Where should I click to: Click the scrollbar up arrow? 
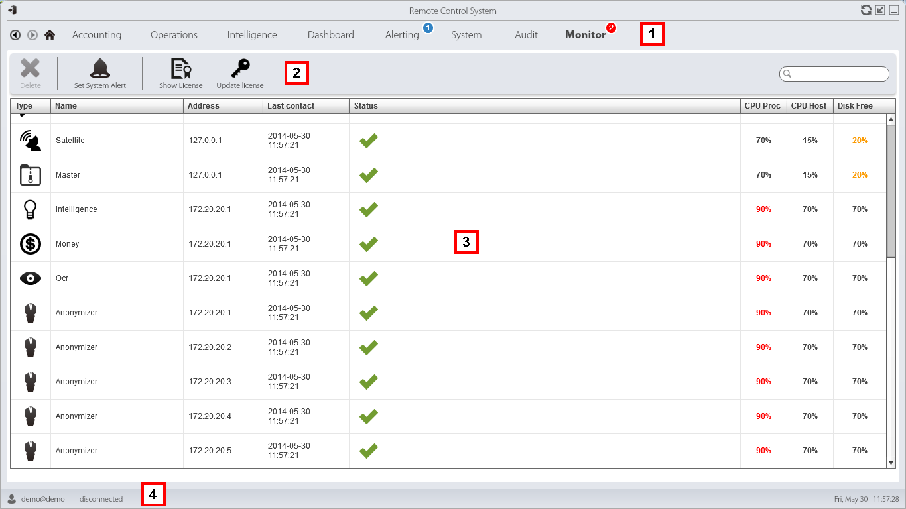pyautogui.click(x=891, y=119)
